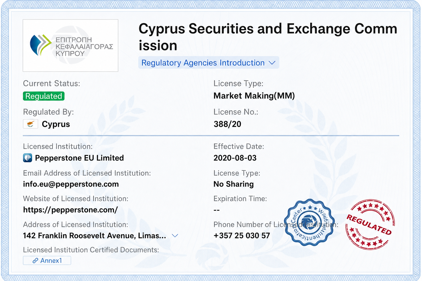The image size is (422, 281).
Task: Click the Licensed Institution Certified Documents label
Action: pos(91,250)
